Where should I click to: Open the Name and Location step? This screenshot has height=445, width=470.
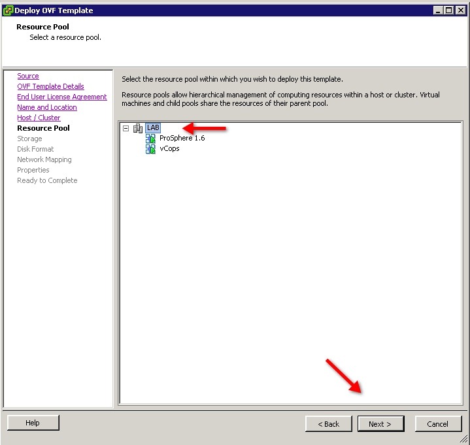46,108
